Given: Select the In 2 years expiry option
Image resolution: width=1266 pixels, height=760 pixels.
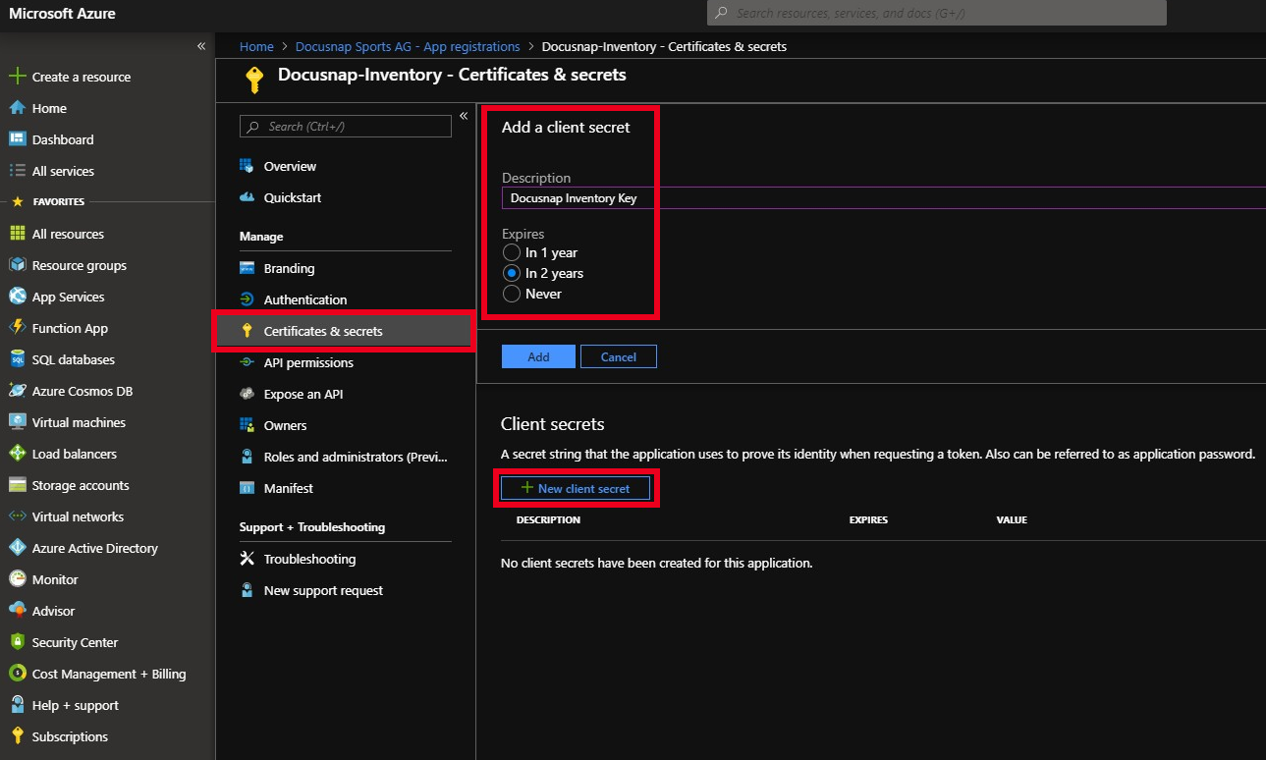Looking at the screenshot, I should pos(511,273).
